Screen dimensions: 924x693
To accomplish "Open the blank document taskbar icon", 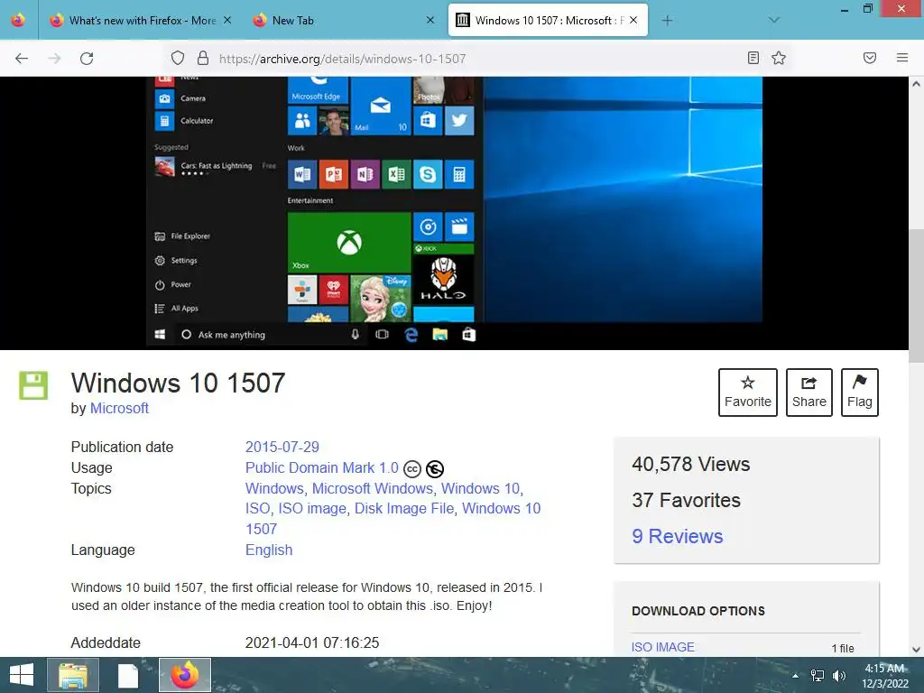I will tap(128, 675).
